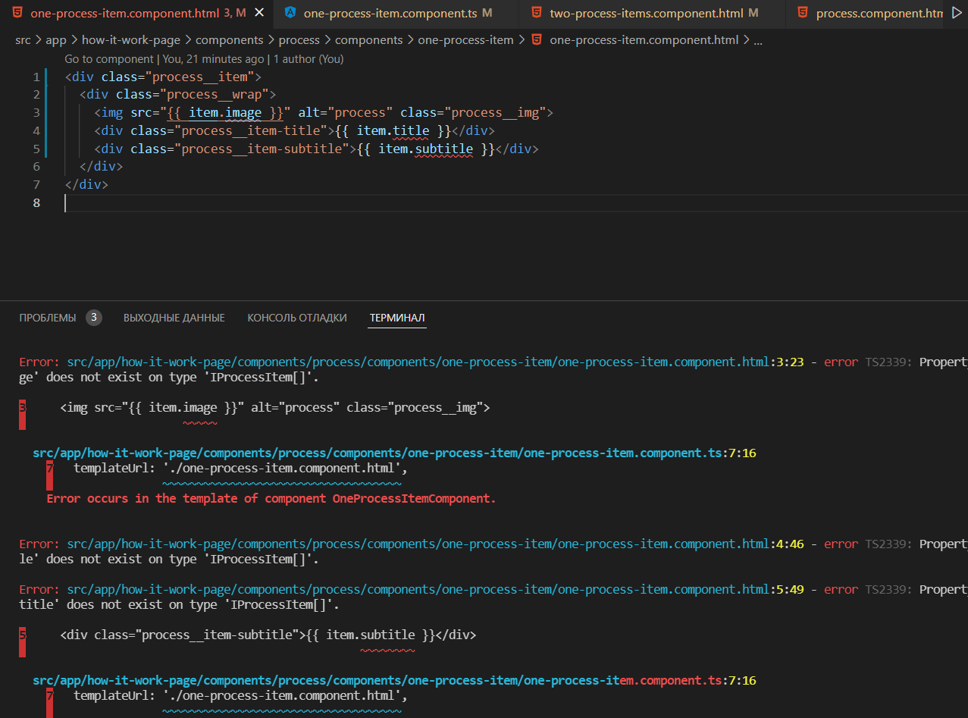The height and width of the screenshot is (718, 968).
Task: Expand the breadcrumb chevron after src
Action: click(39, 39)
